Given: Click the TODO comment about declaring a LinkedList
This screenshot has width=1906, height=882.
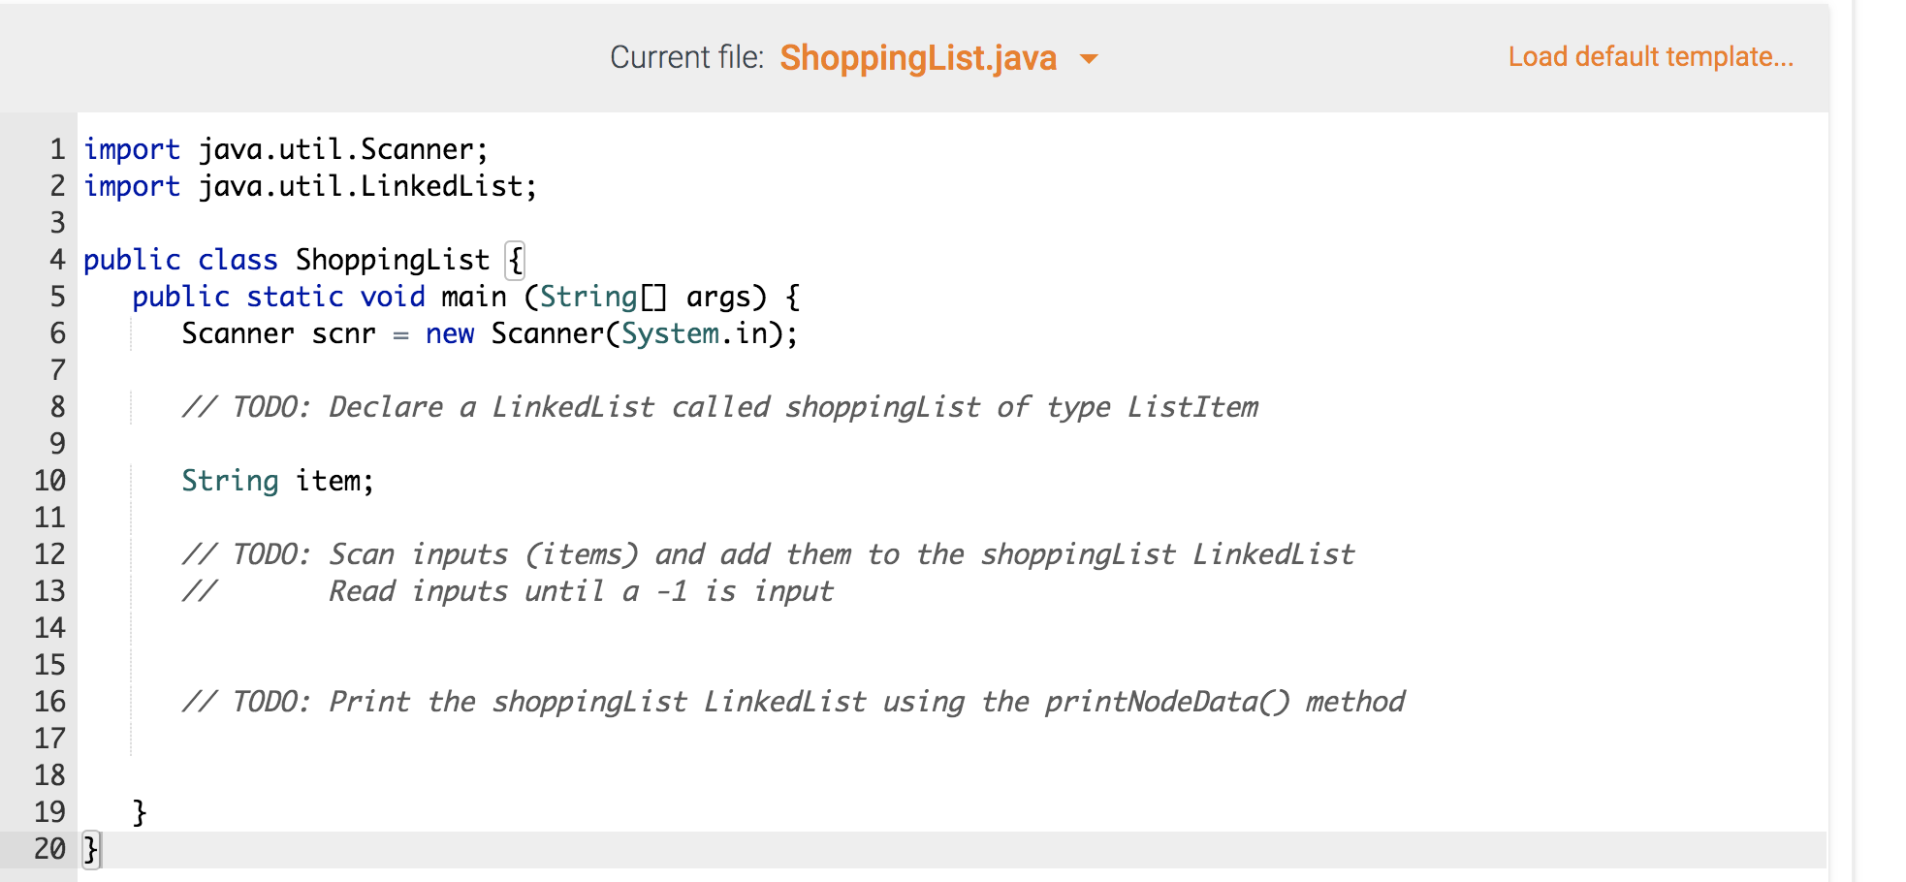Looking at the screenshot, I should (x=717, y=406).
